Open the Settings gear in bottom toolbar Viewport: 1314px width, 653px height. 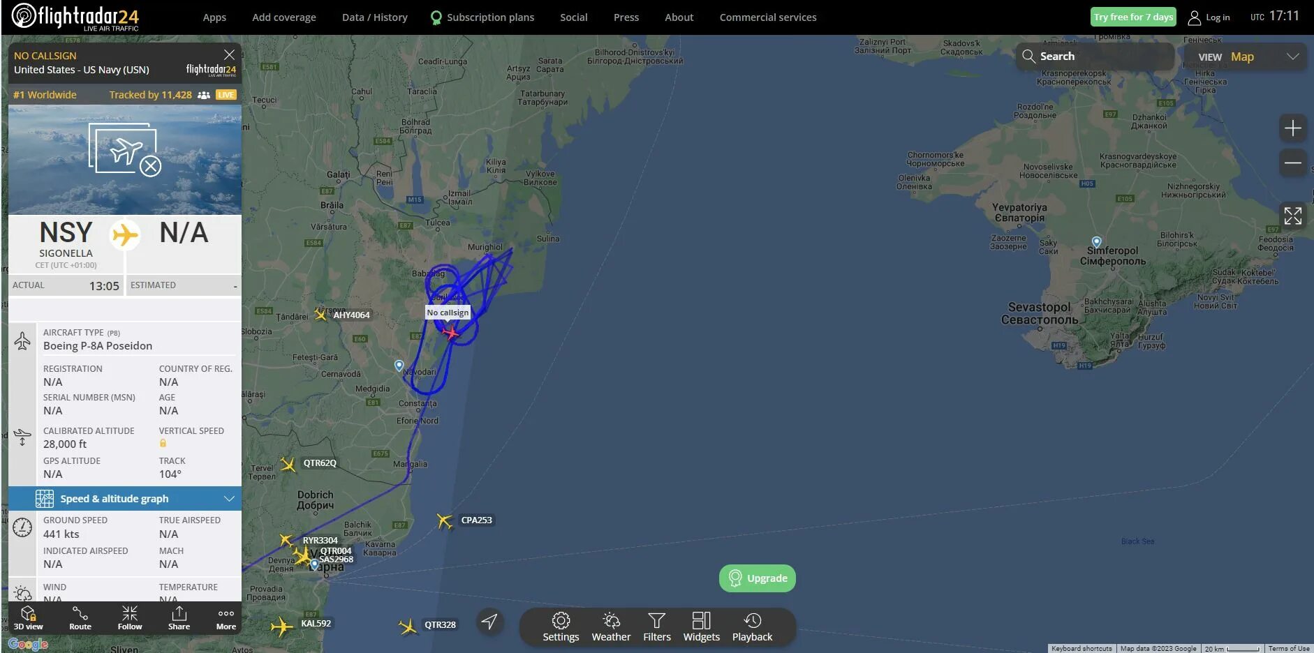561,626
